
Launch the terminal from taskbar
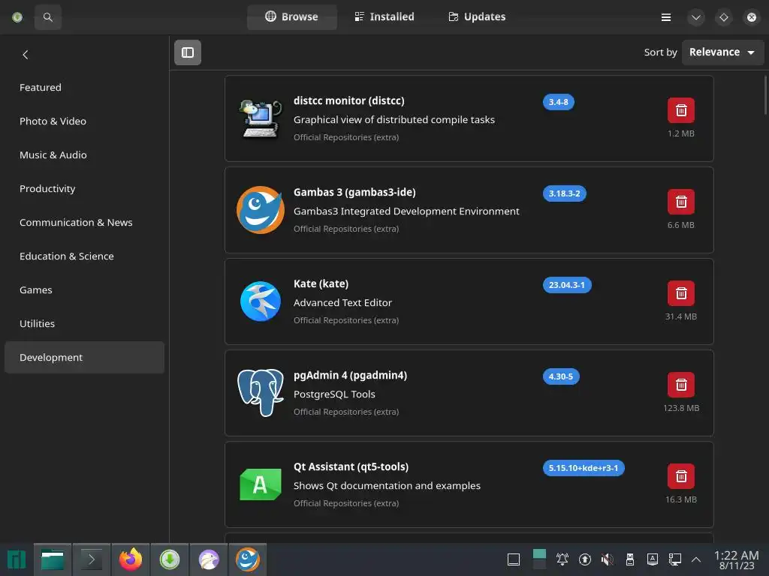(x=91, y=559)
